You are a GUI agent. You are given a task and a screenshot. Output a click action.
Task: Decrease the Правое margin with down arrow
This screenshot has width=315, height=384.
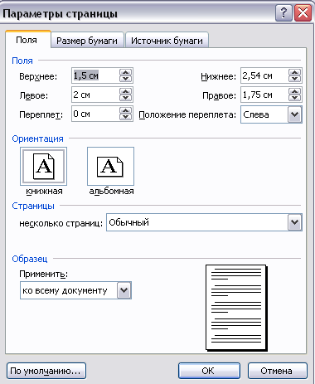click(294, 98)
